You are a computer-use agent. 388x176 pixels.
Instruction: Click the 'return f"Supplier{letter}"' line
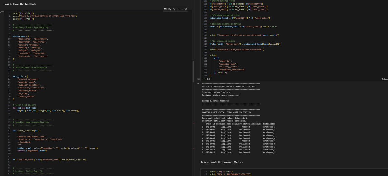(33, 150)
